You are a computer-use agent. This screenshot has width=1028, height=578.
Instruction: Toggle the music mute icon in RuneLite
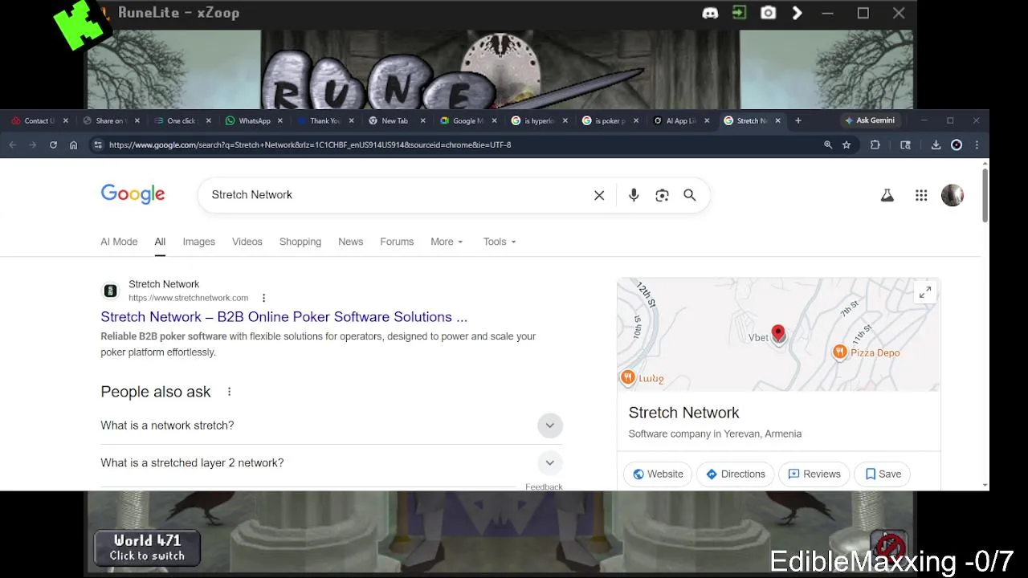click(x=890, y=546)
